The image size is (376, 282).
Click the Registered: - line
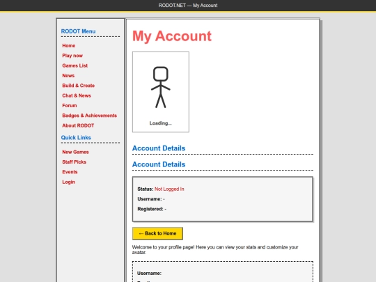click(152, 209)
